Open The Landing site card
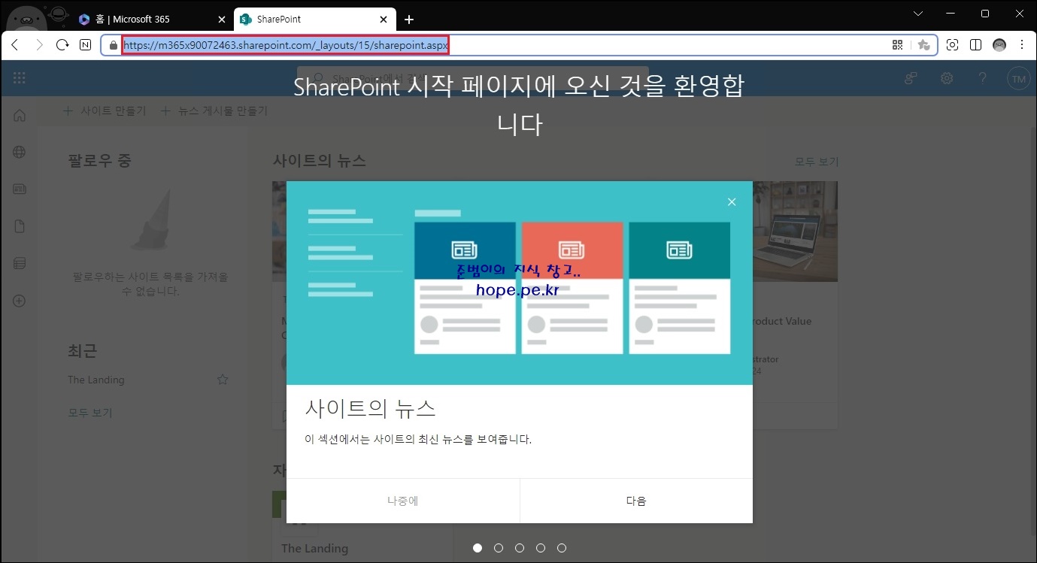1037x563 pixels. point(362,527)
